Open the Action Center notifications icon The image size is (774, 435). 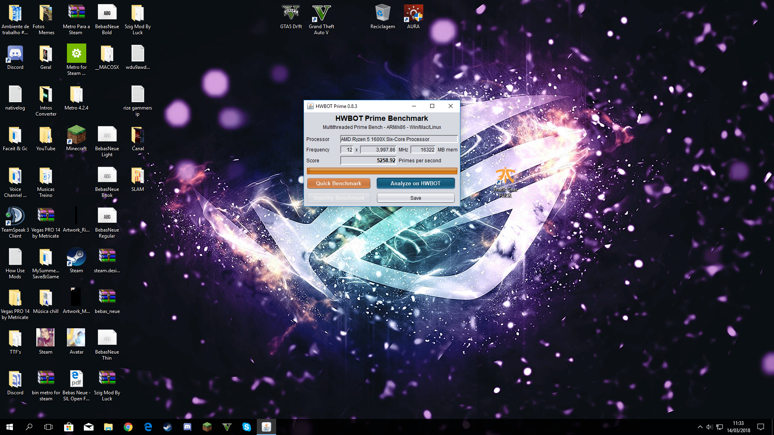tap(761, 427)
